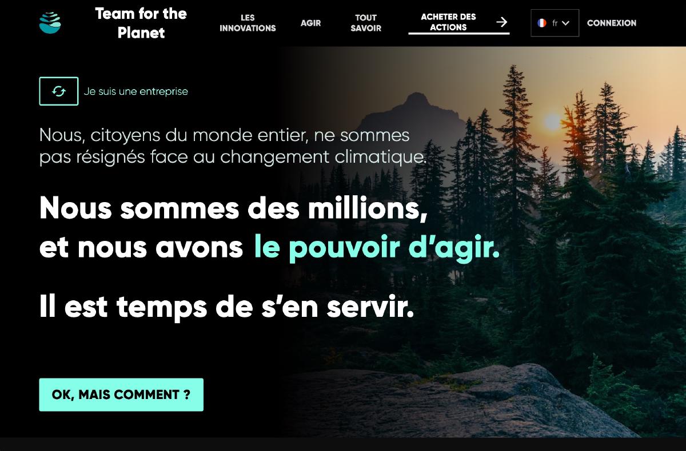
Task: Click the Connexion link
Action: tap(612, 23)
